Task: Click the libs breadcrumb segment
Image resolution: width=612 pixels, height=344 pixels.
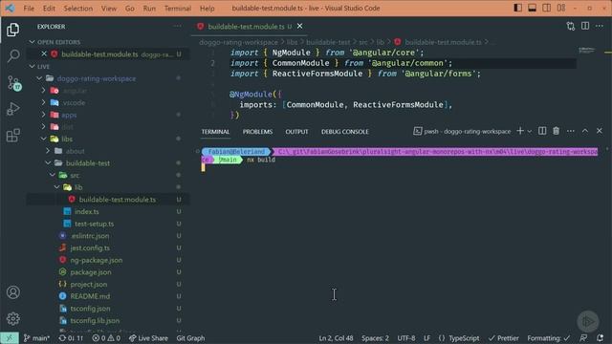Action: point(292,42)
